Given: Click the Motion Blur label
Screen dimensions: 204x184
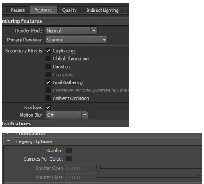Looking at the screenshot, I should (31, 115).
